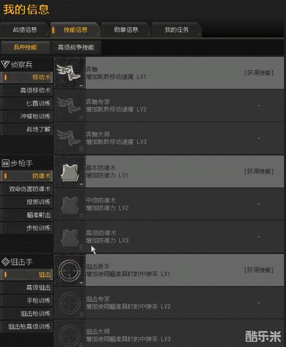Open the 勋章信息 tab

pos(126,30)
